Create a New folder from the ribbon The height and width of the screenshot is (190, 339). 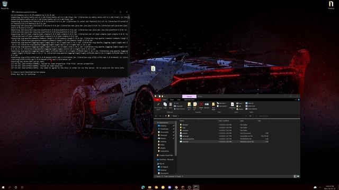point(213,106)
